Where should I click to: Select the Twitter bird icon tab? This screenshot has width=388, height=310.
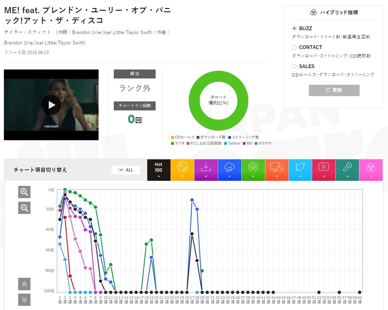point(300,170)
